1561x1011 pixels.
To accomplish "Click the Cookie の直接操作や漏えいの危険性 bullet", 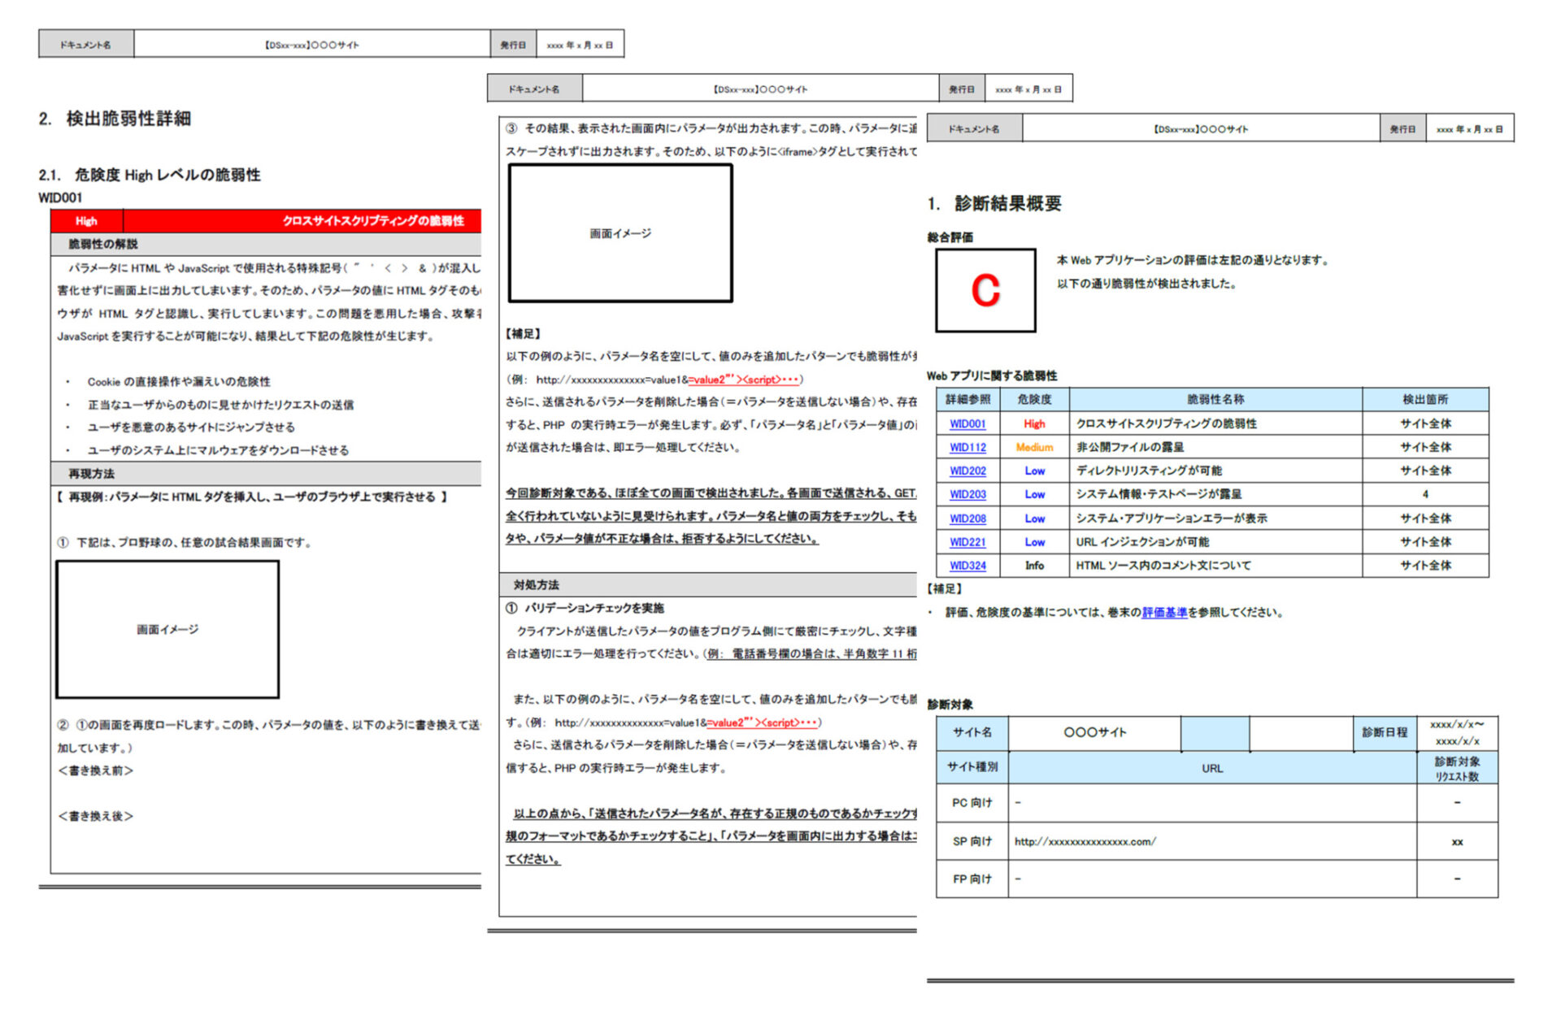I will coord(179,382).
